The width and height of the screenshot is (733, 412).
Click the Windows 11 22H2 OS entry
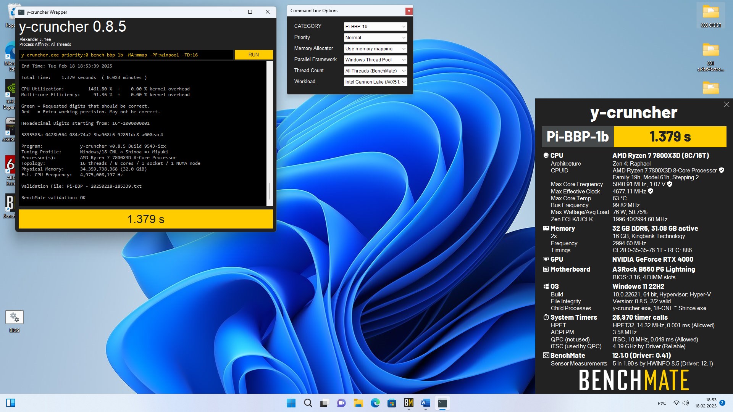tap(638, 286)
